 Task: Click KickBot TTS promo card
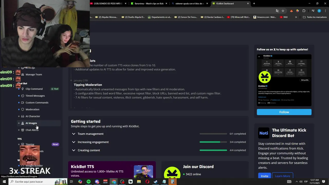pyautogui.click(x=112, y=170)
